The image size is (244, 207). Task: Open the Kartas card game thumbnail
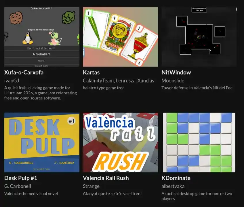pyautogui.click(x=120, y=37)
